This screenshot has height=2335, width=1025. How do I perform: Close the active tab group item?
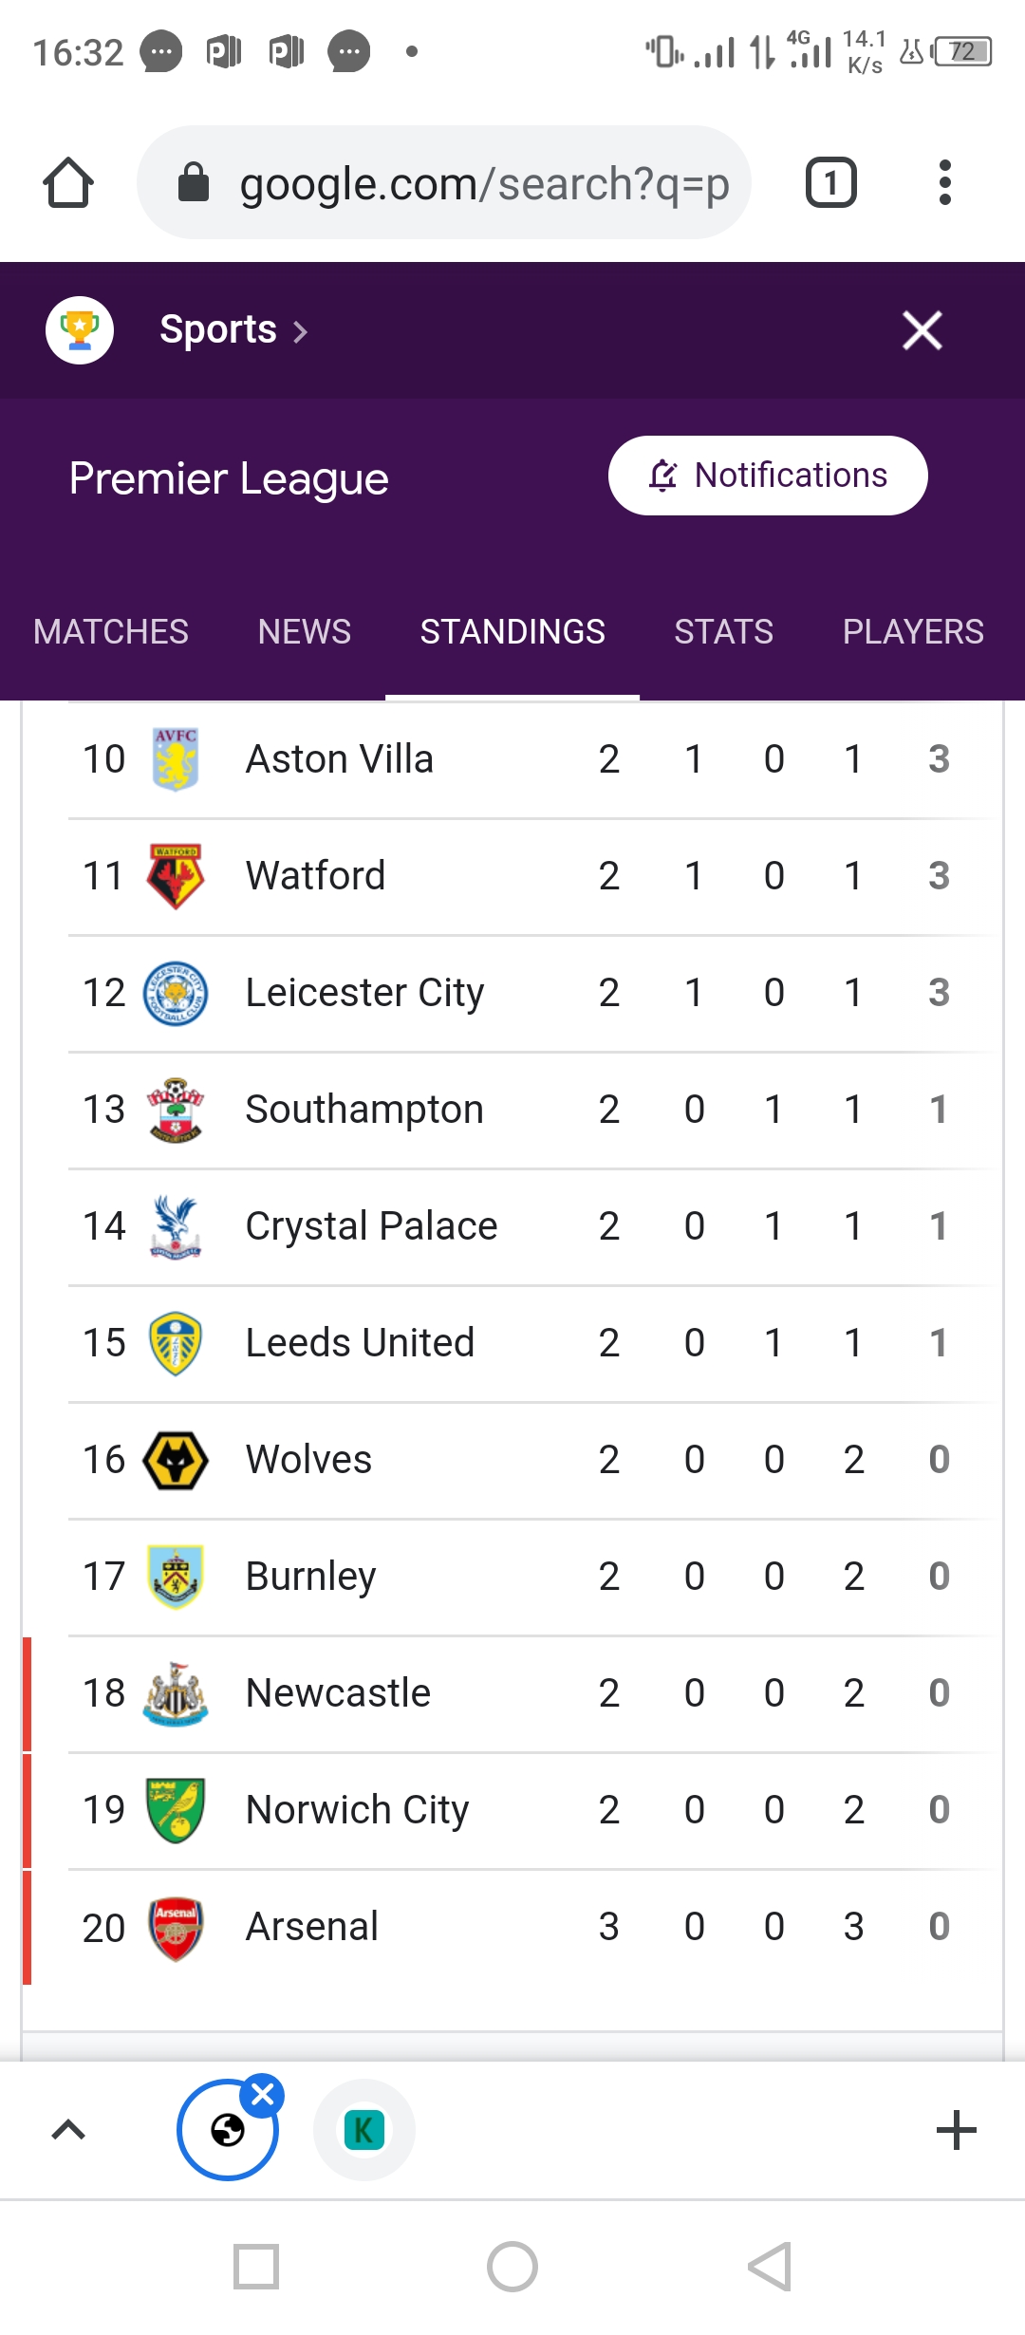(263, 2094)
